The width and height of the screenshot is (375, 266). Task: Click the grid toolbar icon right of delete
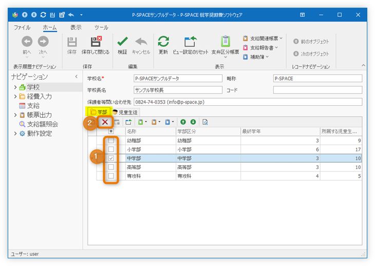point(117,122)
